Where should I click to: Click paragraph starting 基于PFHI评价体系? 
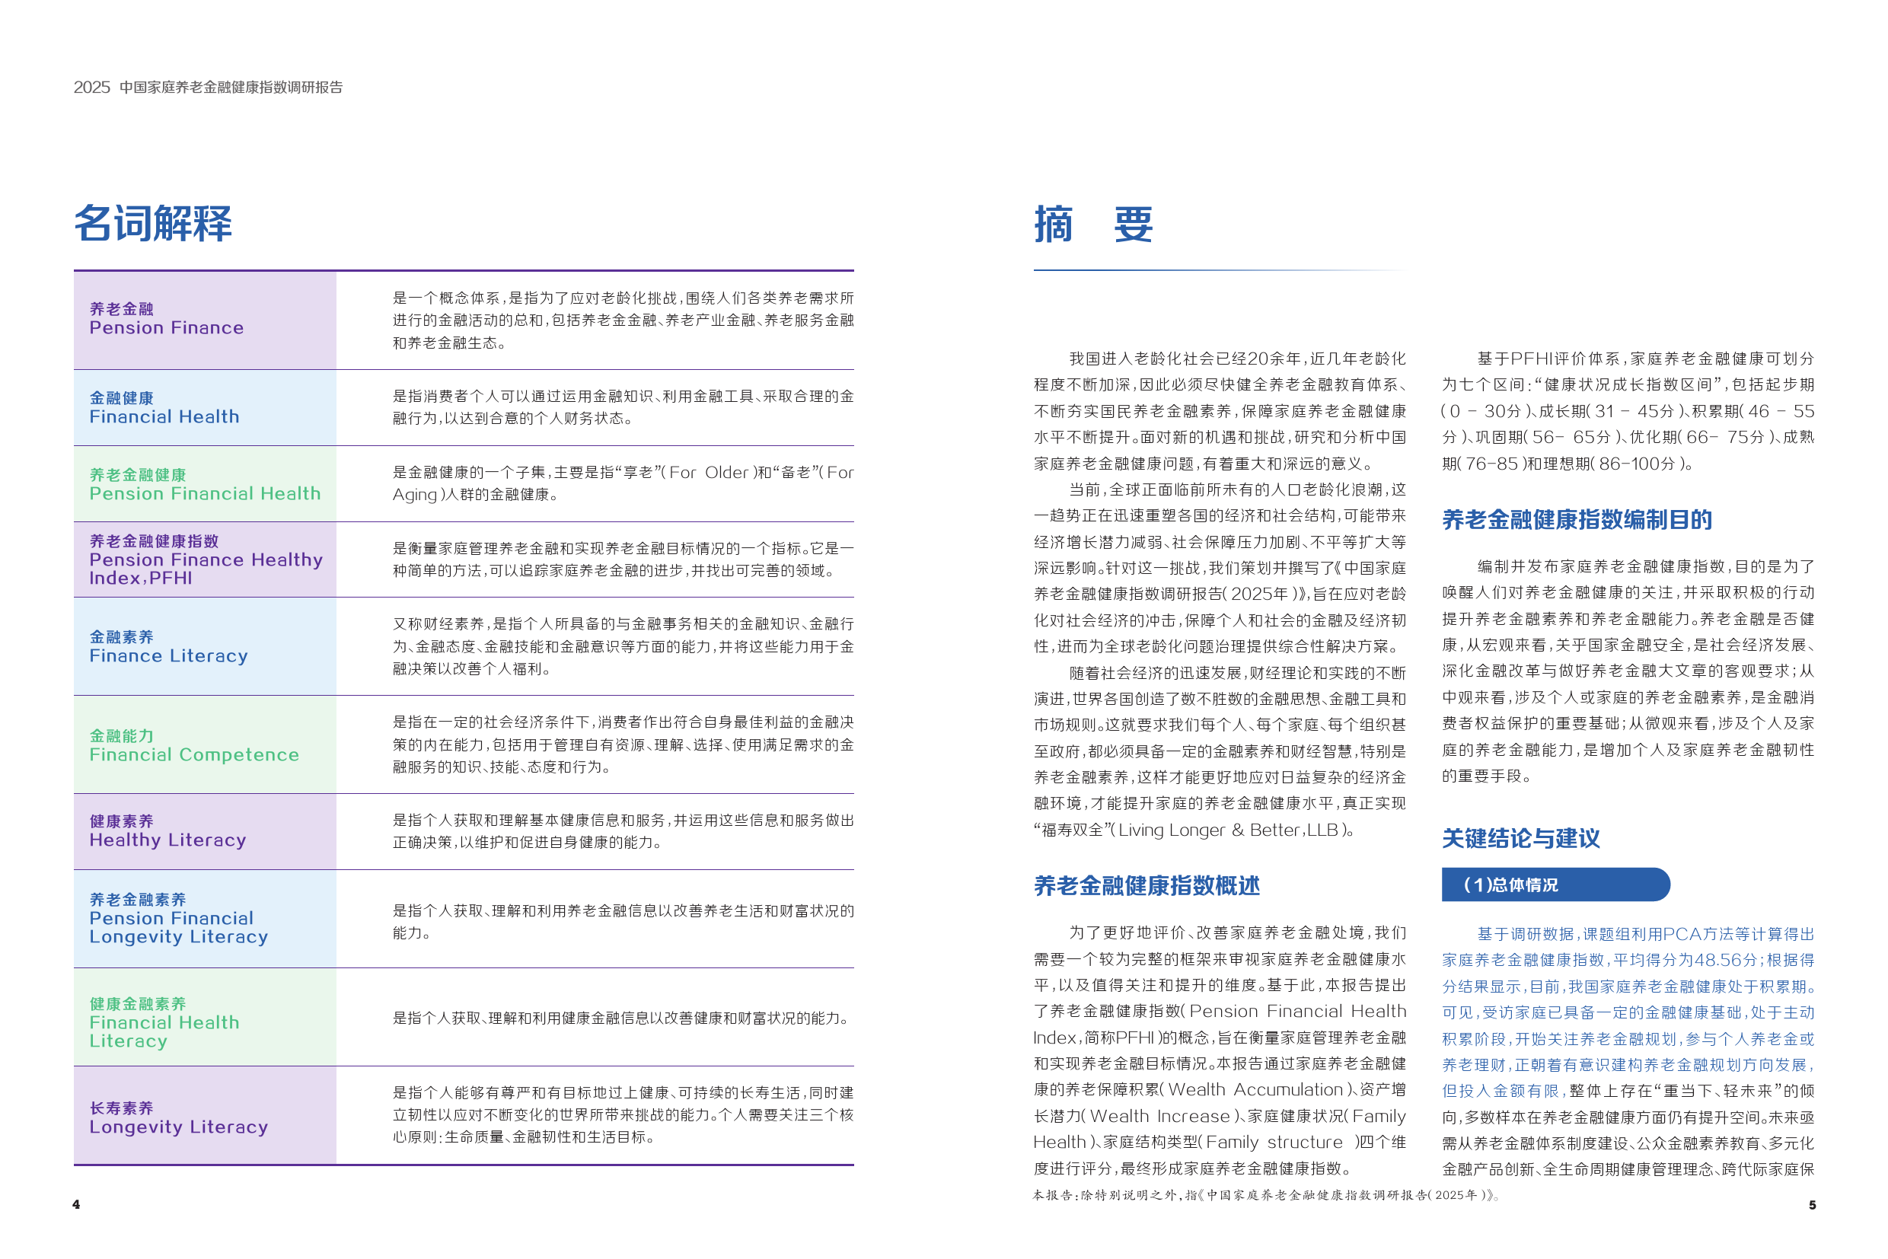[1628, 411]
